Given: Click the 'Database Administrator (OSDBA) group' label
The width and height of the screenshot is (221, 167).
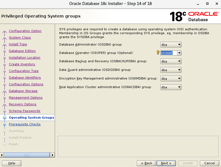Looking at the screenshot, I should pyautogui.click(x=91, y=44).
